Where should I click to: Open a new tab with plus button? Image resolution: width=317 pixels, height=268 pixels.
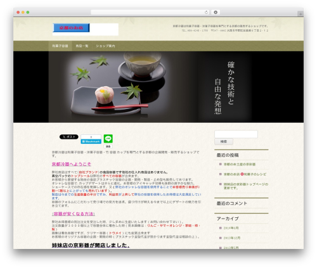pyautogui.click(x=301, y=14)
